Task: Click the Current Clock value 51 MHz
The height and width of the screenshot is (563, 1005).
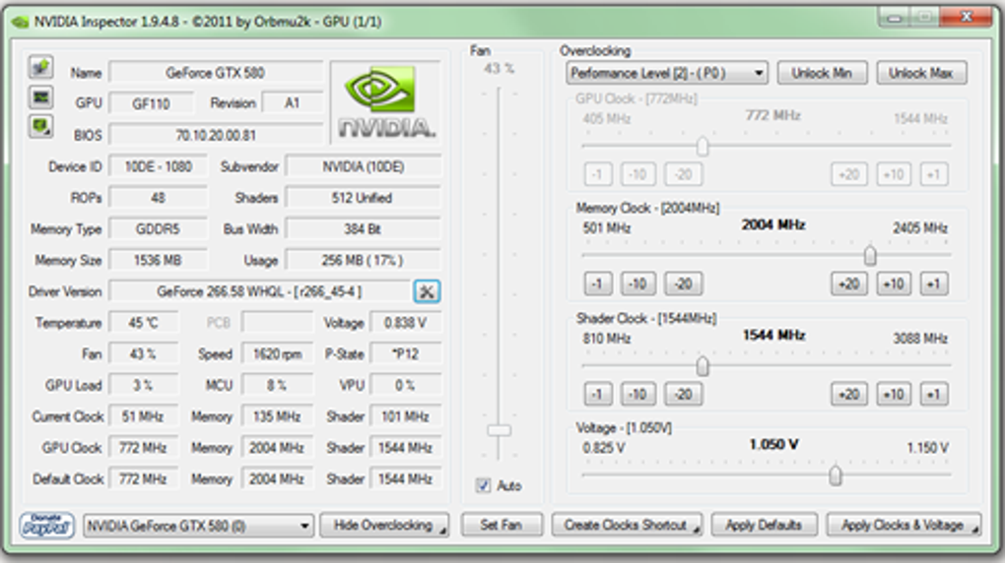Action: point(143,416)
